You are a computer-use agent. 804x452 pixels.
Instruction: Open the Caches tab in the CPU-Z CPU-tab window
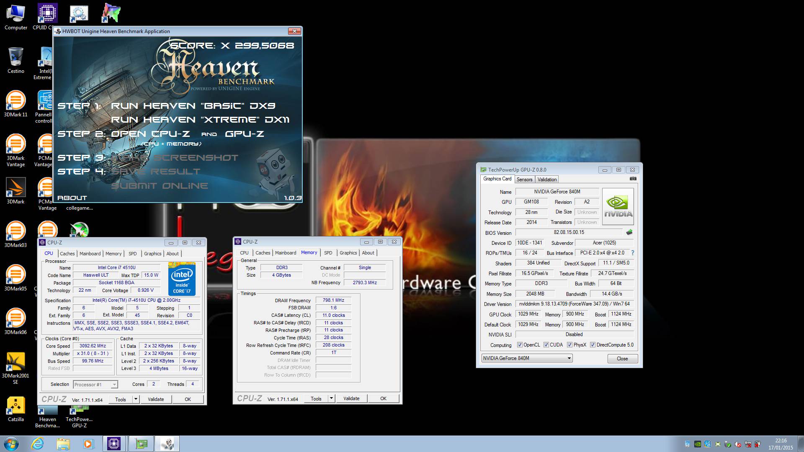[67, 254]
